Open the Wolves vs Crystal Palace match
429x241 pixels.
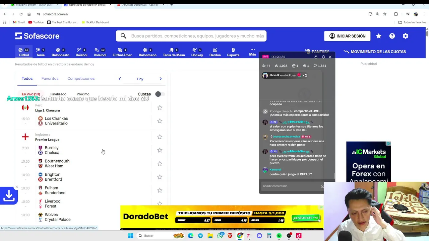coord(84,217)
